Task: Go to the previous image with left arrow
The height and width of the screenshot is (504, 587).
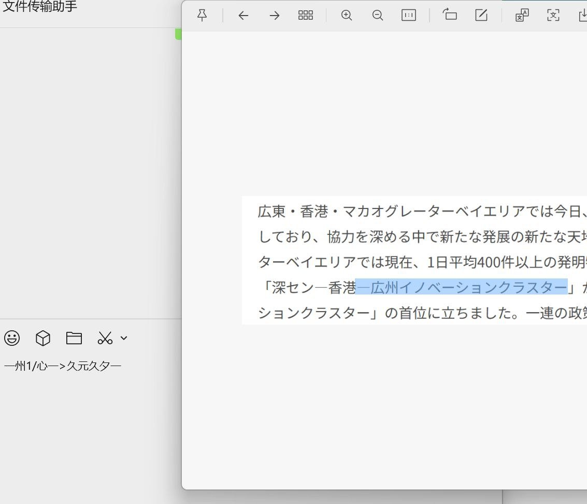Action: (x=244, y=16)
